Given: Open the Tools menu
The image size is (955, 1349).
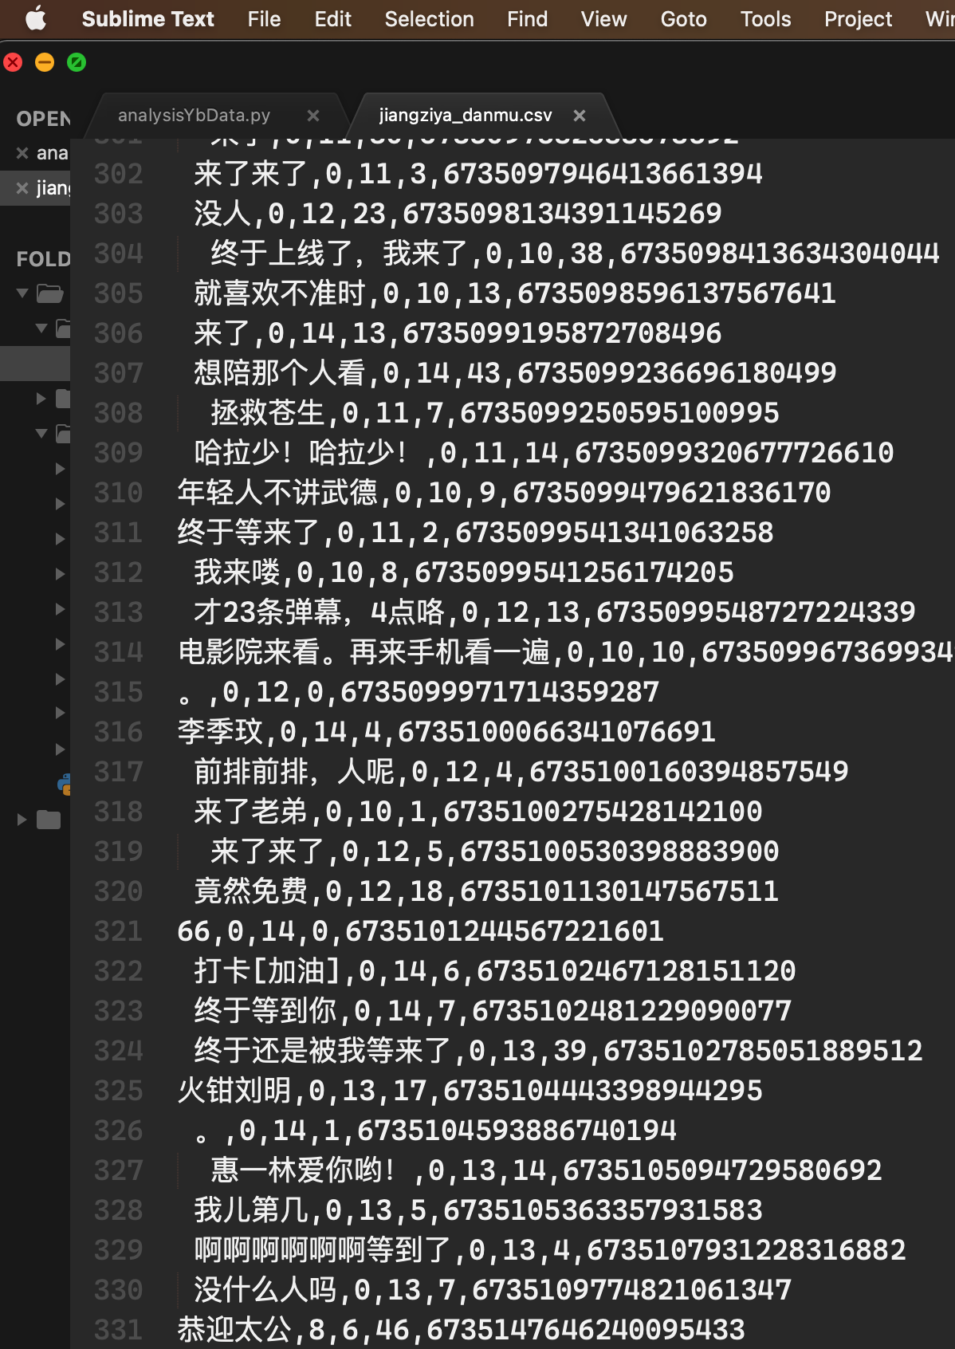Looking at the screenshot, I should pos(765,19).
